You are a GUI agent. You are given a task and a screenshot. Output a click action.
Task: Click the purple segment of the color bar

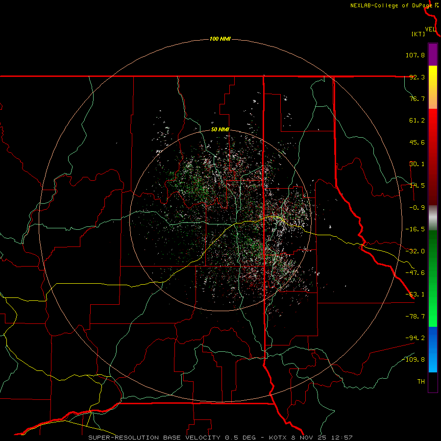(x=433, y=54)
